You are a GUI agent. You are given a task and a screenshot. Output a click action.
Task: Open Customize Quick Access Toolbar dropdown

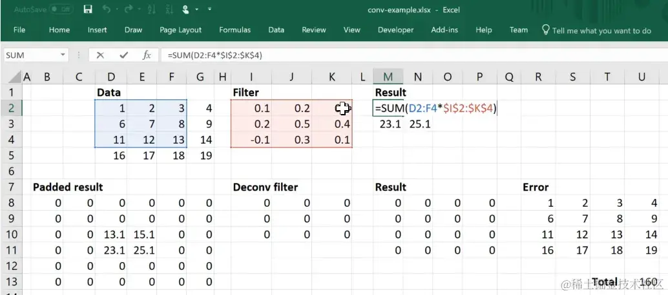(209, 9)
